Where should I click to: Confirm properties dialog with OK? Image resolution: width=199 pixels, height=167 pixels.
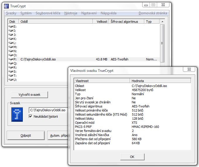point(132,157)
